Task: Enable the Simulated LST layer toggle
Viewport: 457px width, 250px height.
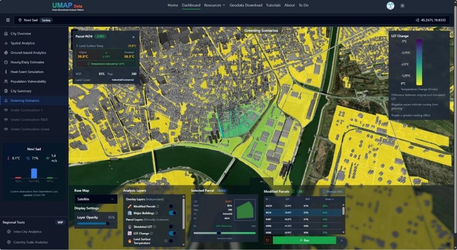Action: coord(173,226)
